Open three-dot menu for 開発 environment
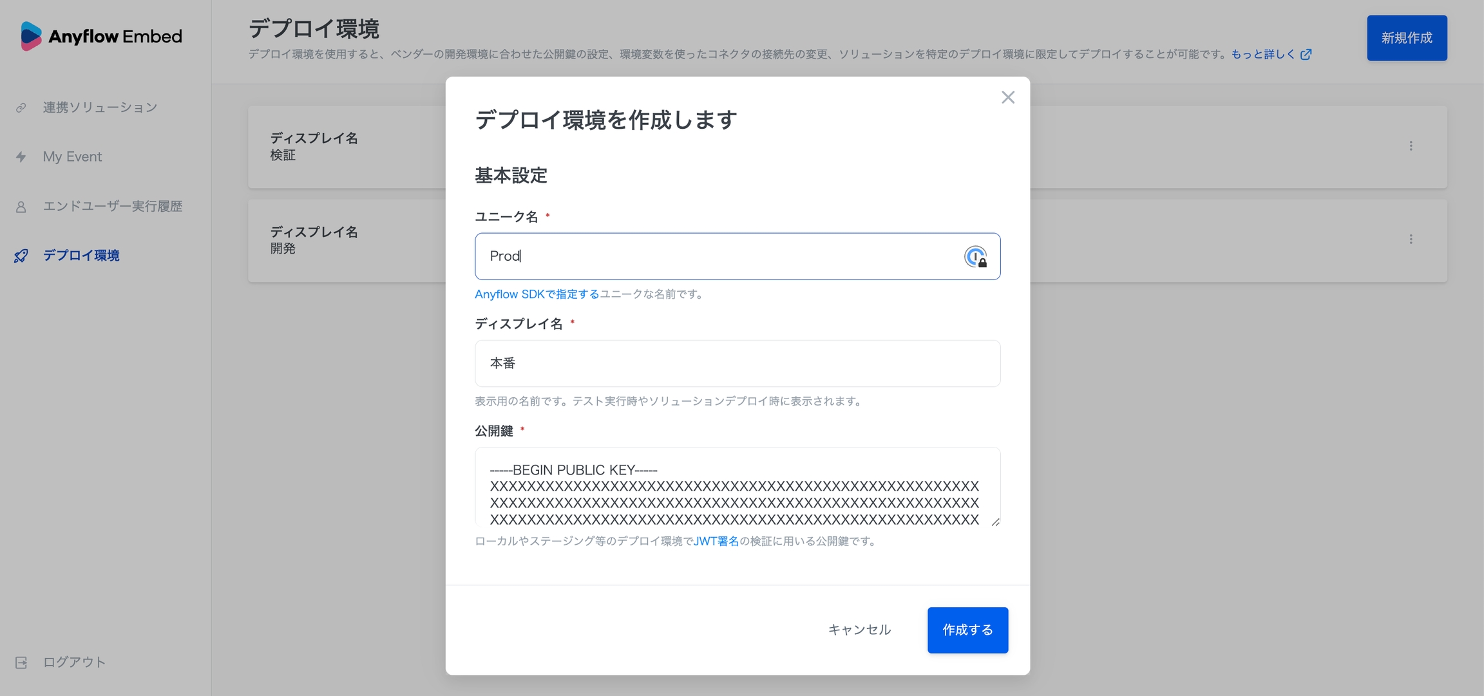The width and height of the screenshot is (1484, 696). 1411,240
